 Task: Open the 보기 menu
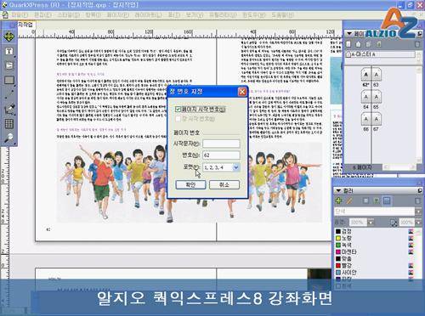[195, 15]
